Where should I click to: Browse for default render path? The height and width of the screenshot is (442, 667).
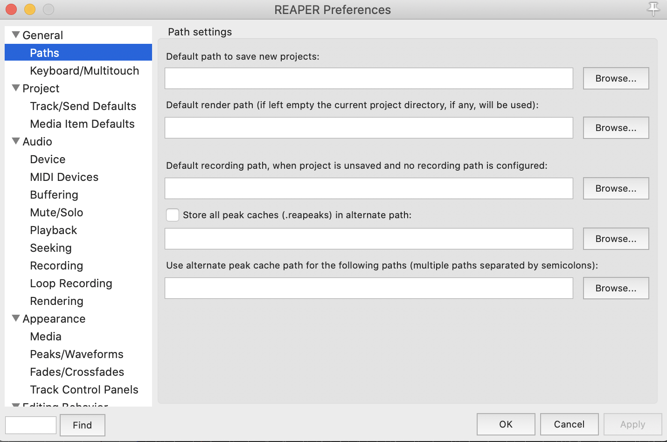[x=616, y=128]
